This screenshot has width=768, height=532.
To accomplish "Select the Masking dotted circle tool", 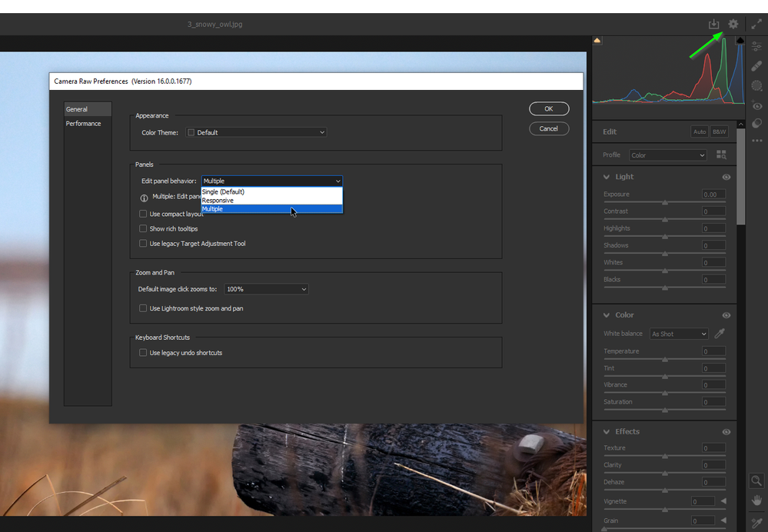I will click(x=756, y=86).
